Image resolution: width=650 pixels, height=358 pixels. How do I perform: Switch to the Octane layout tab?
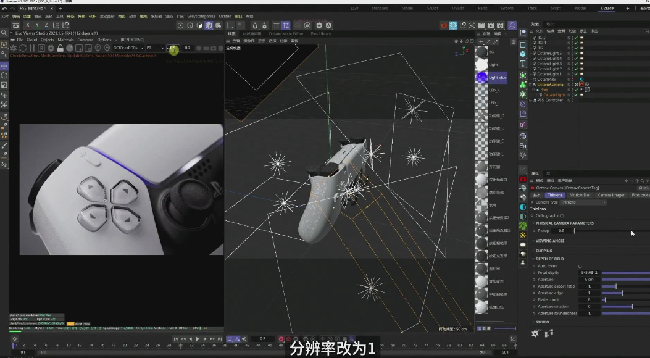point(607,8)
